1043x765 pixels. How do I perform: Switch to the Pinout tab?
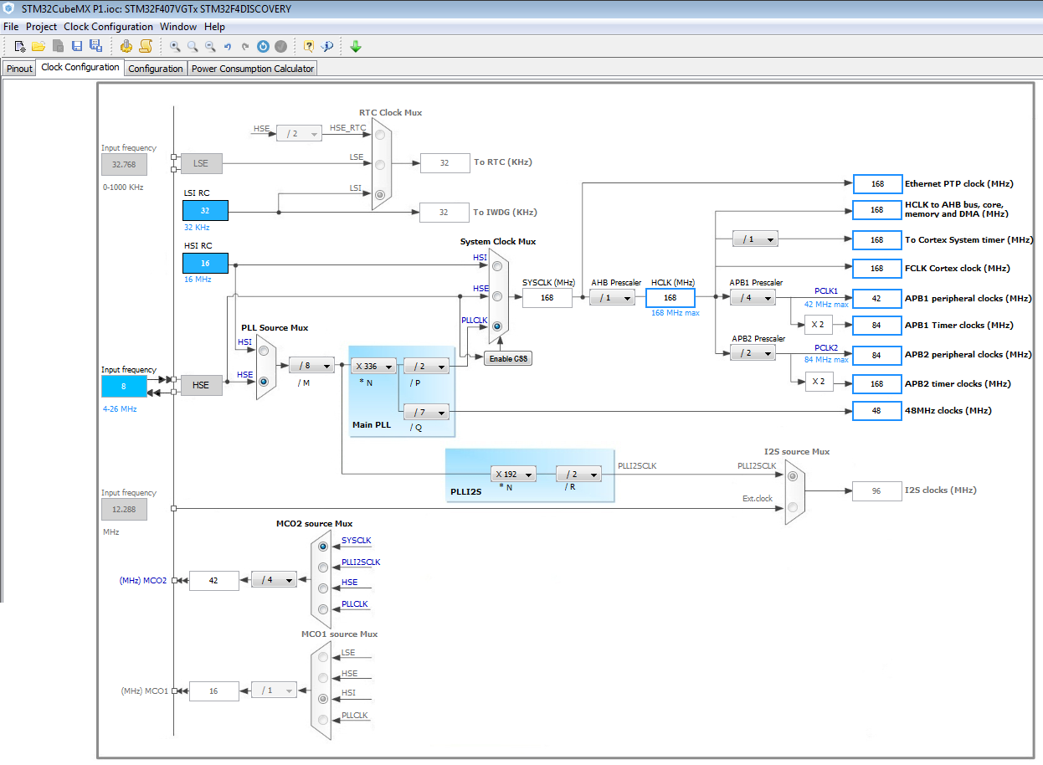click(x=19, y=69)
